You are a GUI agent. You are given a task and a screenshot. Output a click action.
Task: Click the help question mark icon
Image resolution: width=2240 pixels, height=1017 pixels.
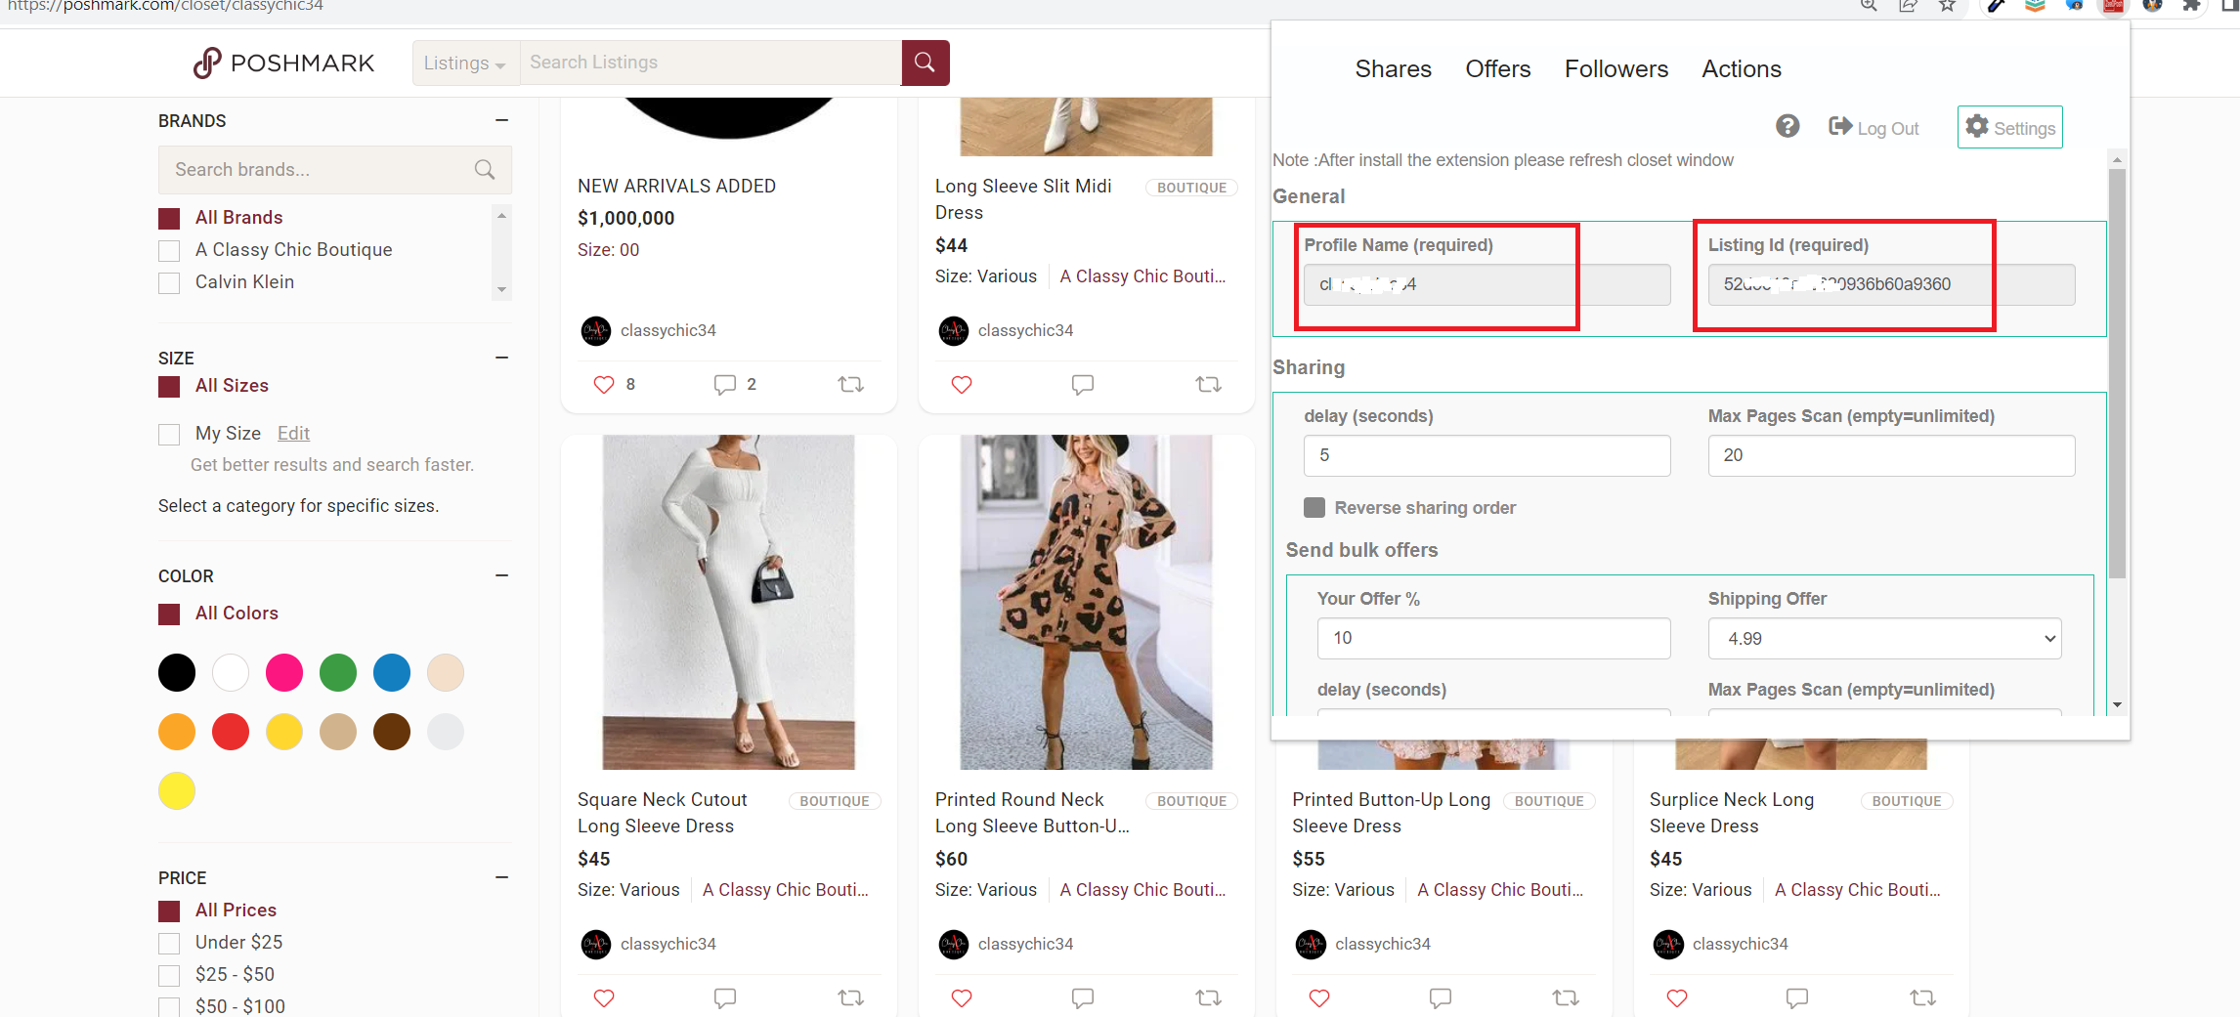pyautogui.click(x=1788, y=126)
